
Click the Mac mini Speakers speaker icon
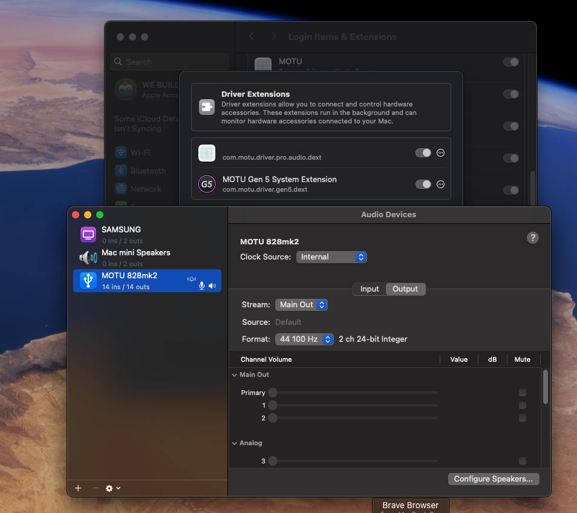pos(88,257)
